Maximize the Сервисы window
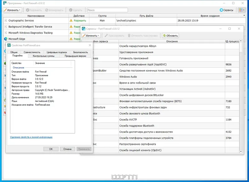The image size is (249, 182). 229,29
